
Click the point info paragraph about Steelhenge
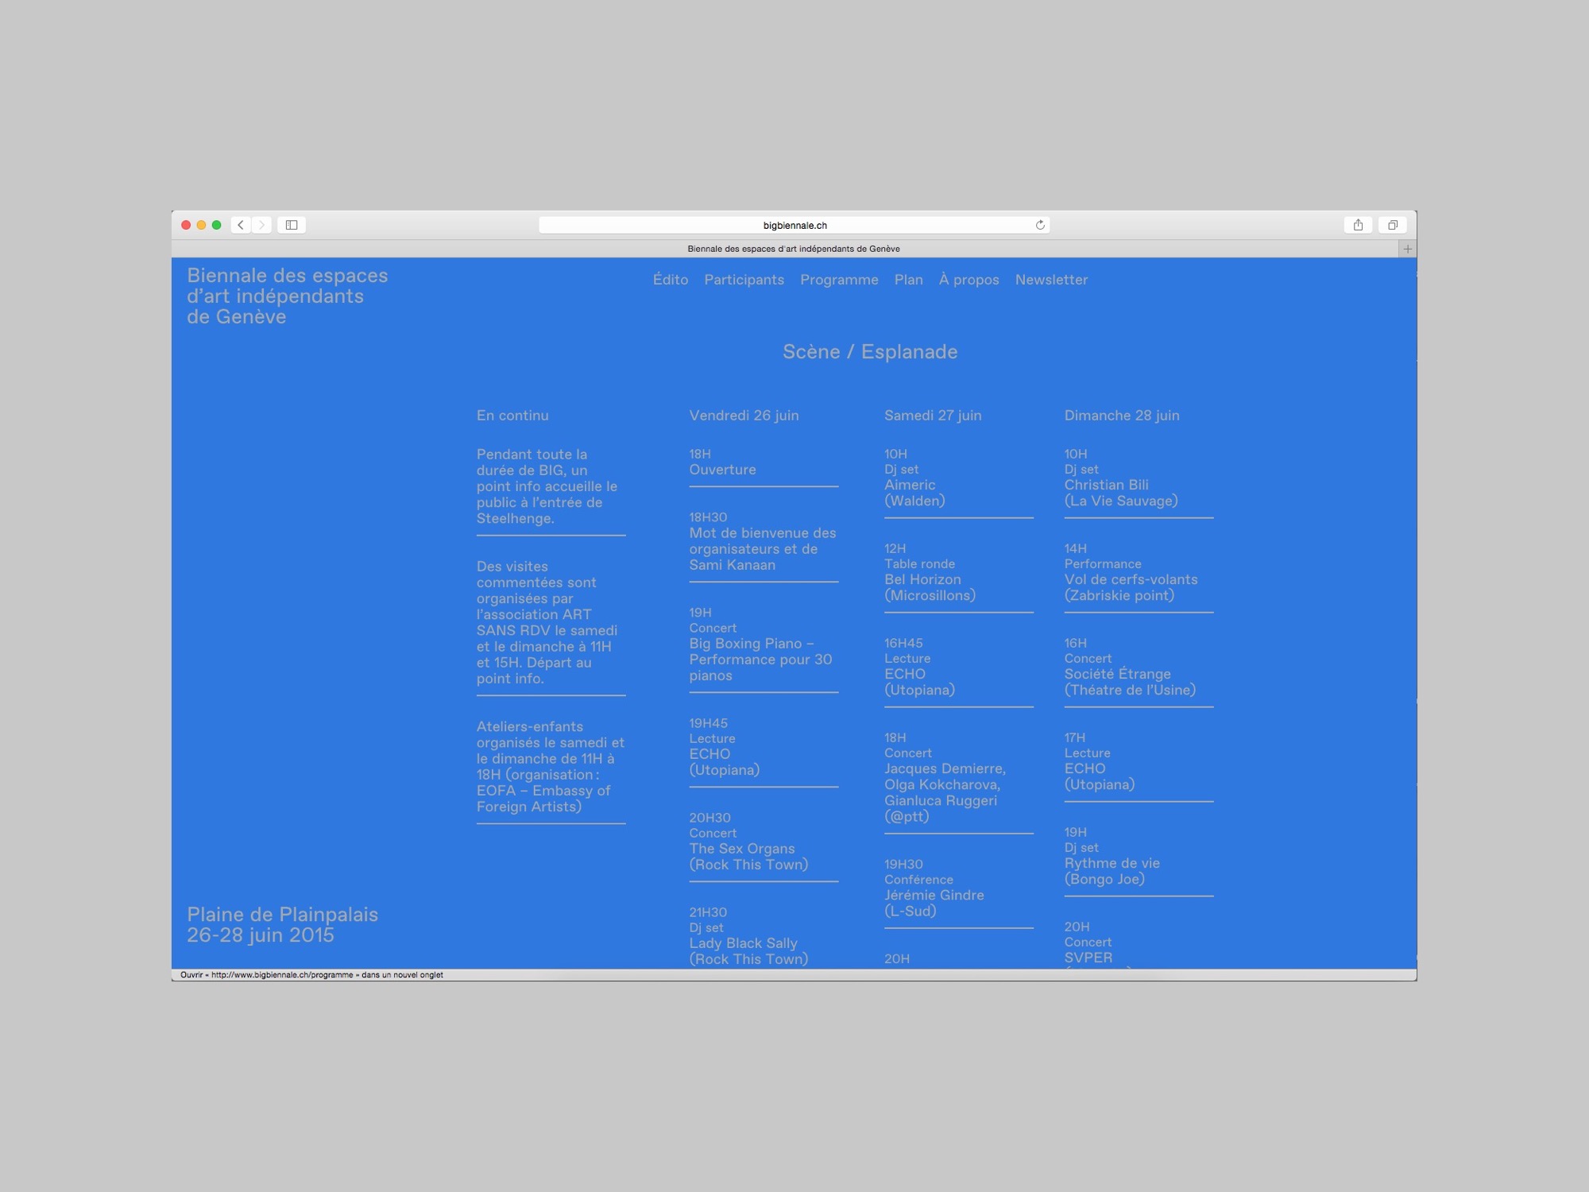(x=547, y=486)
